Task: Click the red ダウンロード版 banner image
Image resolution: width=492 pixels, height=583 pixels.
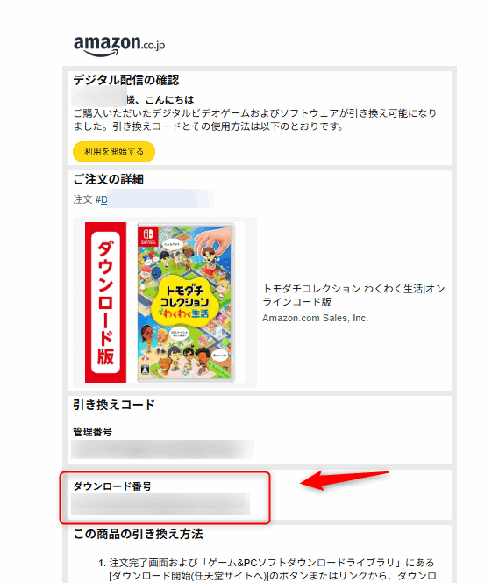Action: [105, 302]
